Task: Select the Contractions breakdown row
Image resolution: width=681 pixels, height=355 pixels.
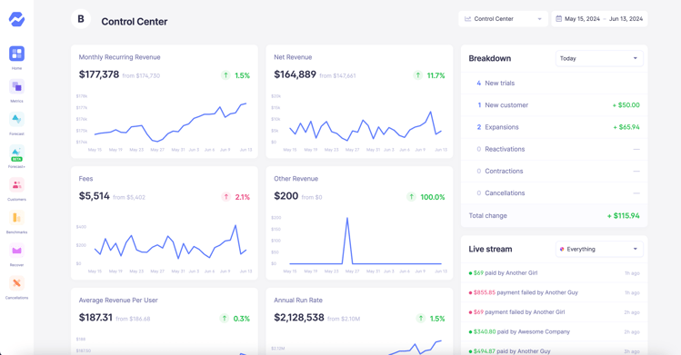Action: tap(555, 172)
